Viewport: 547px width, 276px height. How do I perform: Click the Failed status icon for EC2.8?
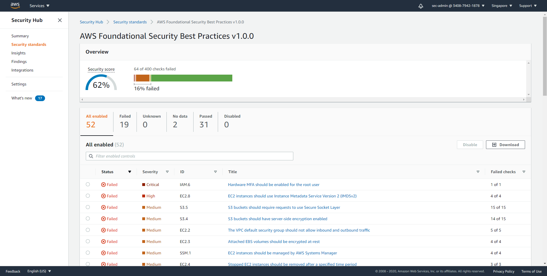click(103, 196)
